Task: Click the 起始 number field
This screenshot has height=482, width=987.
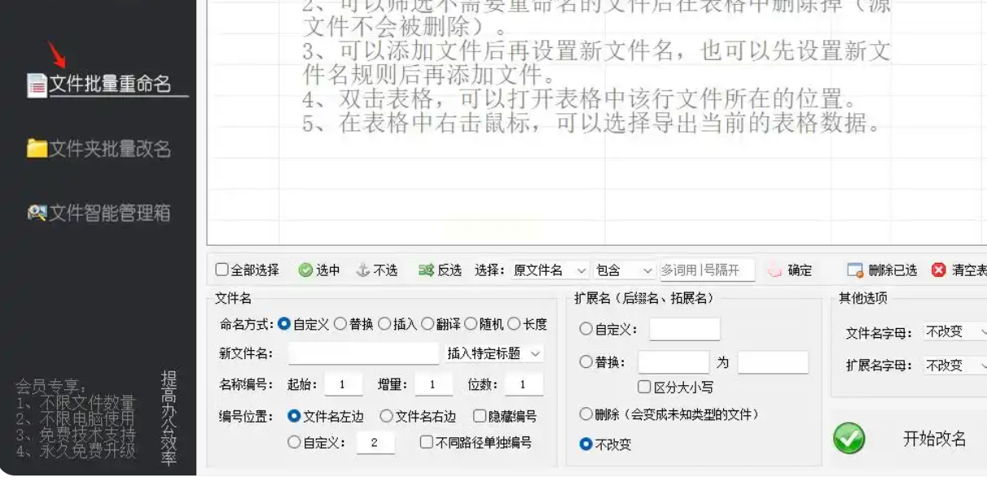Action: click(343, 384)
